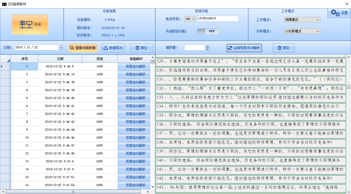The image size is (351, 194).
Task: Click 答案自动解析 for row 1
Action: tap(134, 66)
